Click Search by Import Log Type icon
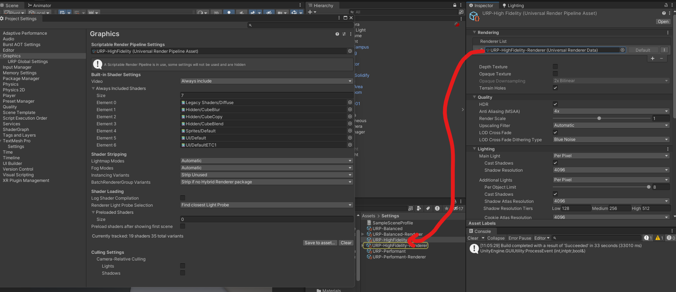 437,208
